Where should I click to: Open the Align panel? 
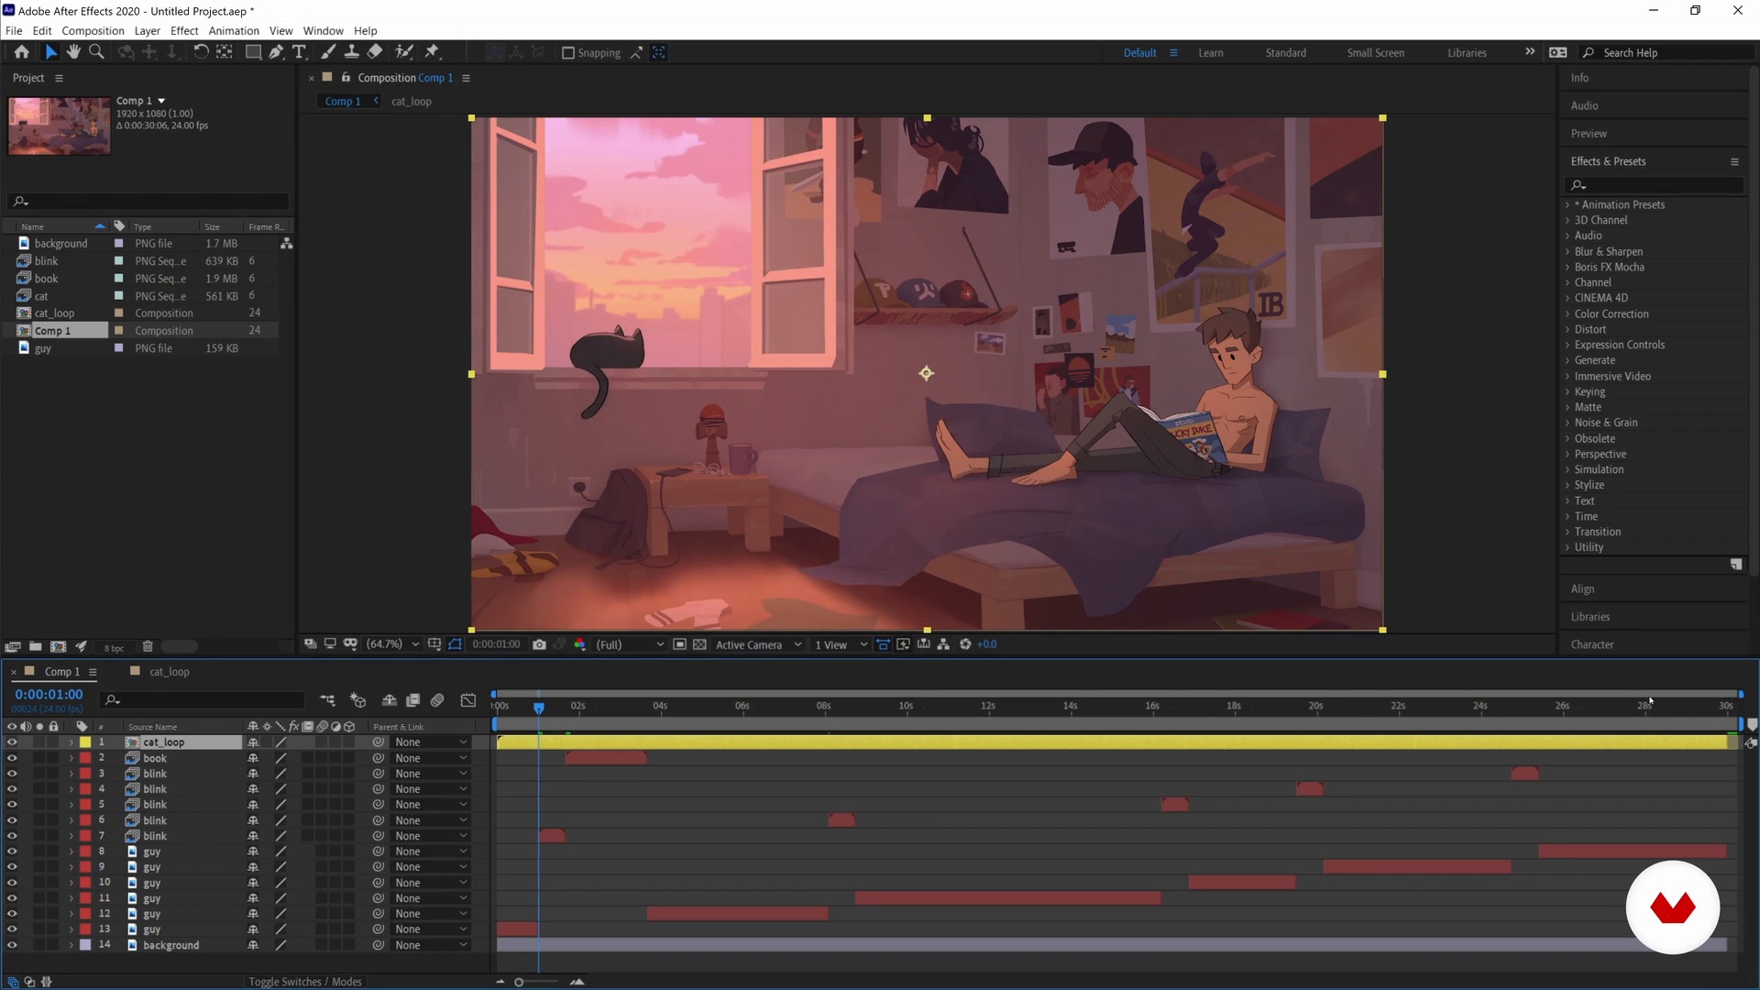coord(1582,588)
